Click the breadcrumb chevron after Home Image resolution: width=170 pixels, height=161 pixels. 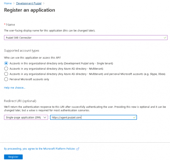tap(14, 3)
